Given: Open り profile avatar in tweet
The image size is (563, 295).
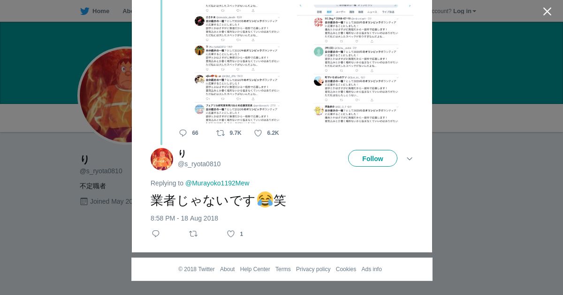Looking at the screenshot, I should pos(162,159).
